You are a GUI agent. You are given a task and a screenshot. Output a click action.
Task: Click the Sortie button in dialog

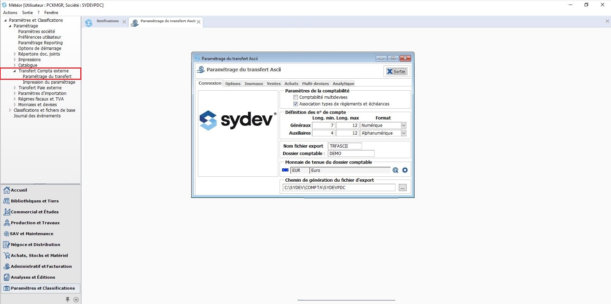click(397, 71)
